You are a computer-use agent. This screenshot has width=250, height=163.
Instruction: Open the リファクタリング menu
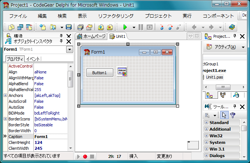[116, 16]
